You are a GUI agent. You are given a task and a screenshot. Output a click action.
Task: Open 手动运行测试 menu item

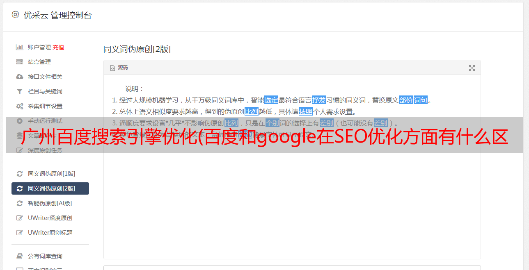click(x=50, y=121)
